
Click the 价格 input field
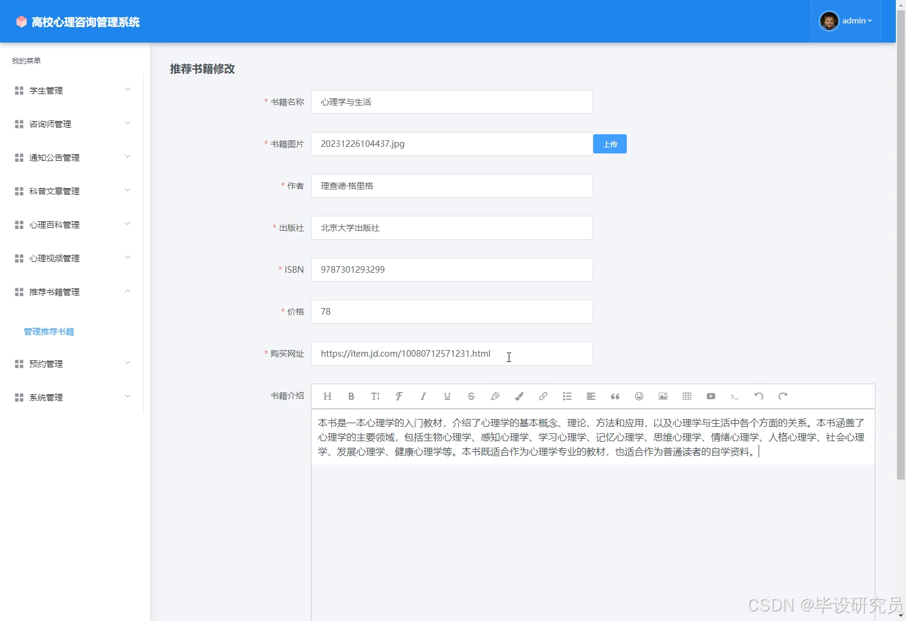452,312
